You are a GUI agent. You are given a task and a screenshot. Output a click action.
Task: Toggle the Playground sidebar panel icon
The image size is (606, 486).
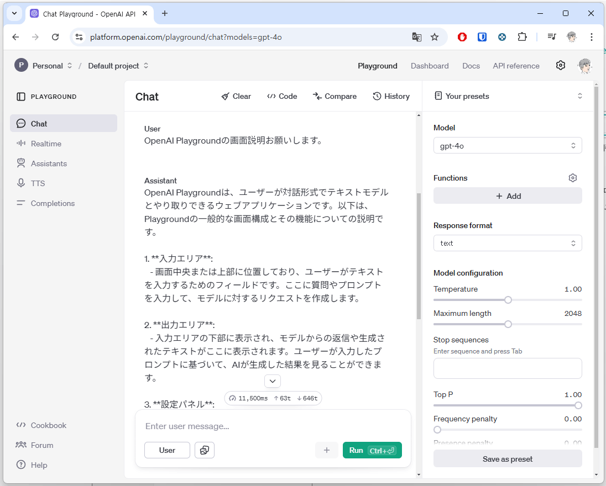[x=21, y=97]
